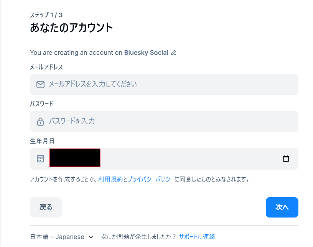This screenshot has height=247, width=313.
Task: Follow the サポートに連絡 support link
Action: 197,237
